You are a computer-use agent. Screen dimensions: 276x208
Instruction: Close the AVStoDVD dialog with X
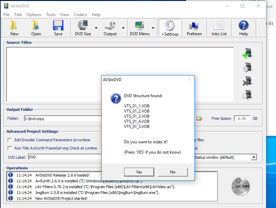189,80
